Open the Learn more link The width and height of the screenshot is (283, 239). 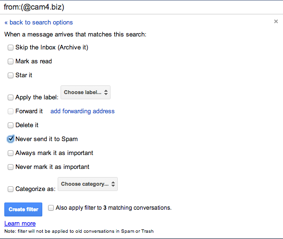(x=20, y=224)
